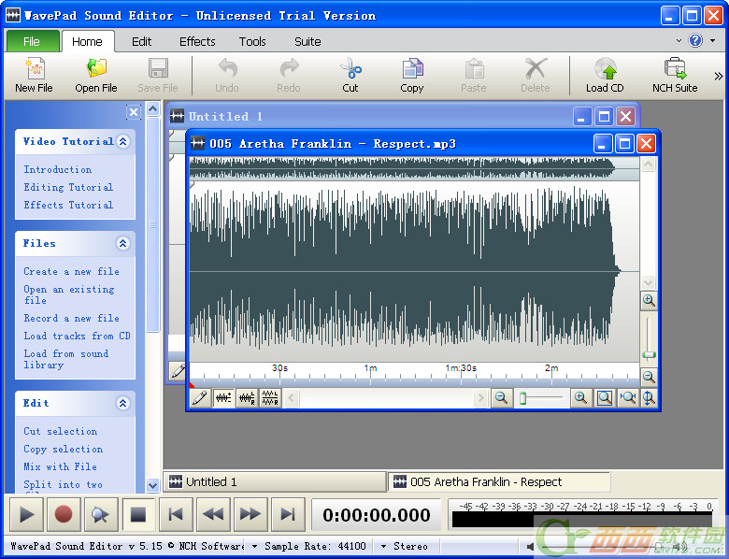
Task: Click the Undo arrow icon
Action: (227, 76)
